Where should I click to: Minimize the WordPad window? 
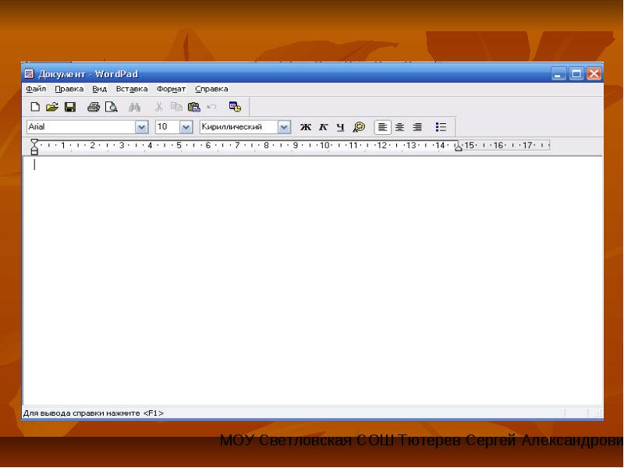[x=558, y=73]
